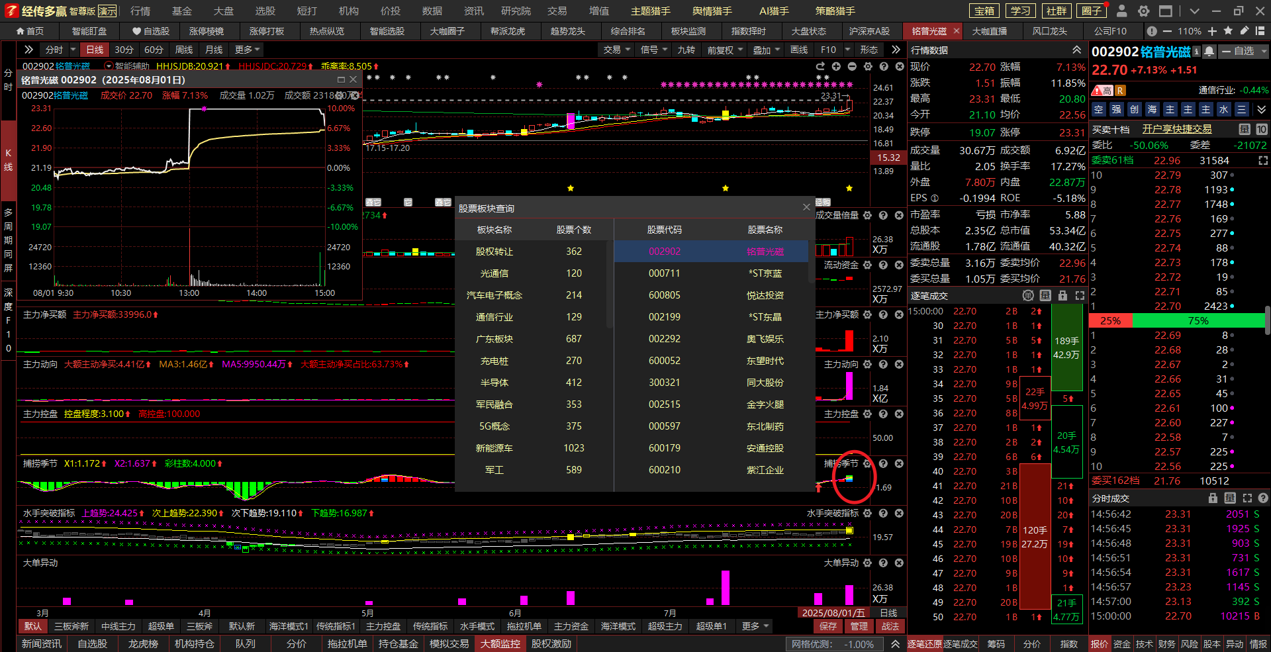Toggle 60分 period button
Image resolution: width=1271 pixels, height=652 pixels.
pos(154,50)
